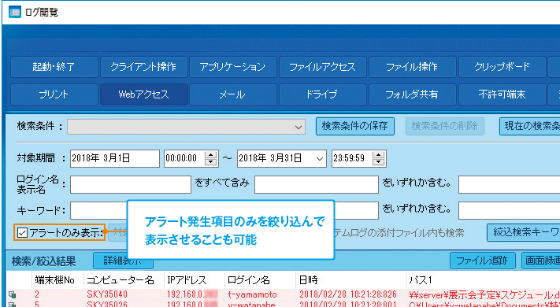Select the timestamp 2018/02/28 10:21:28:826
This screenshot has width=560, height=307.
coord(348,295)
